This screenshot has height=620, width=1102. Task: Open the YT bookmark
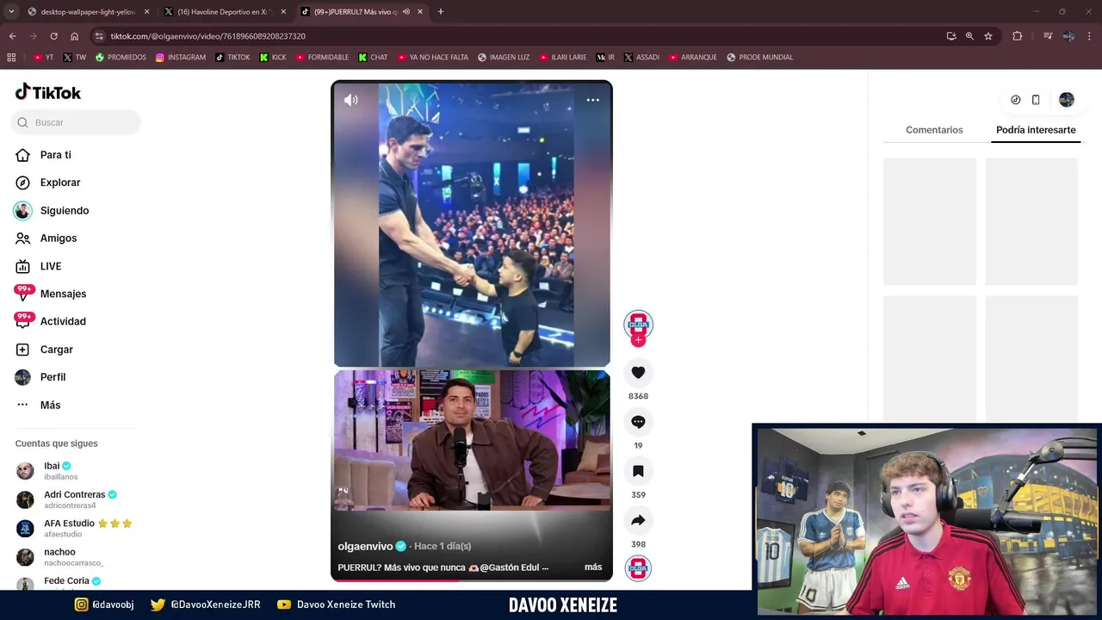click(43, 58)
